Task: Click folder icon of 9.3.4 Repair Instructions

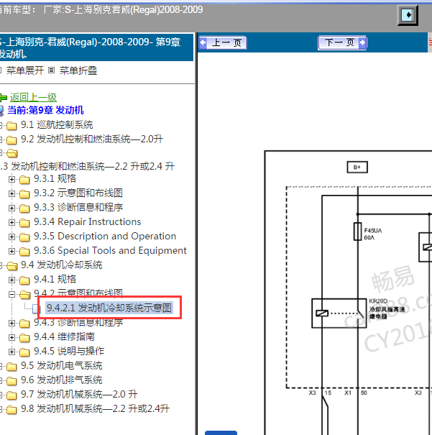Action: (24, 223)
